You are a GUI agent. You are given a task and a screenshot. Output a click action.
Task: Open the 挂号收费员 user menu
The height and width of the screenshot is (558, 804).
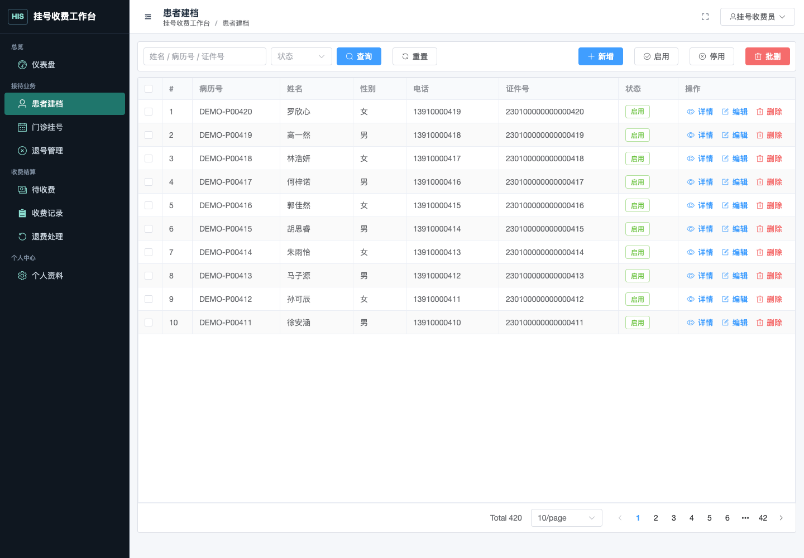[758, 17]
